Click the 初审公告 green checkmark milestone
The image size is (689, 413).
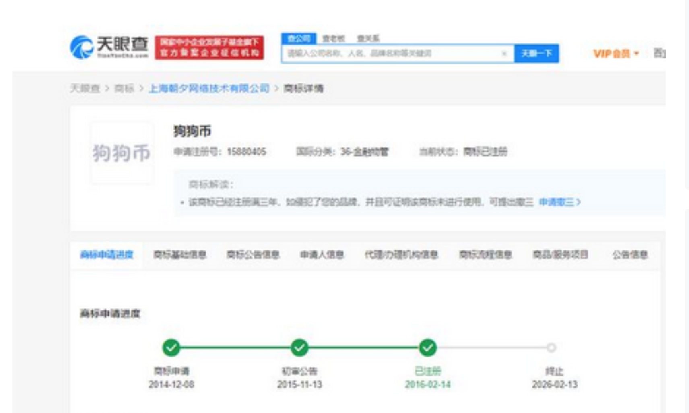pyautogui.click(x=299, y=347)
